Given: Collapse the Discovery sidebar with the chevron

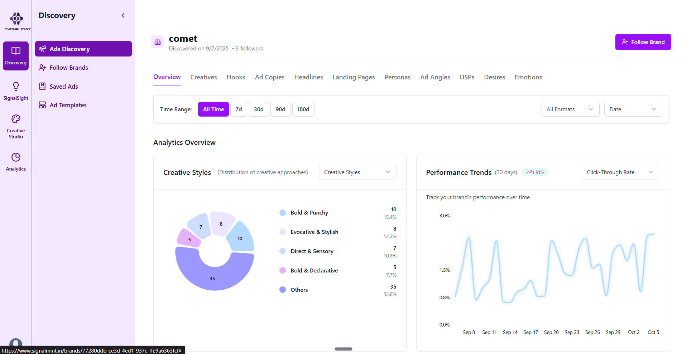Looking at the screenshot, I should [123, 15].
